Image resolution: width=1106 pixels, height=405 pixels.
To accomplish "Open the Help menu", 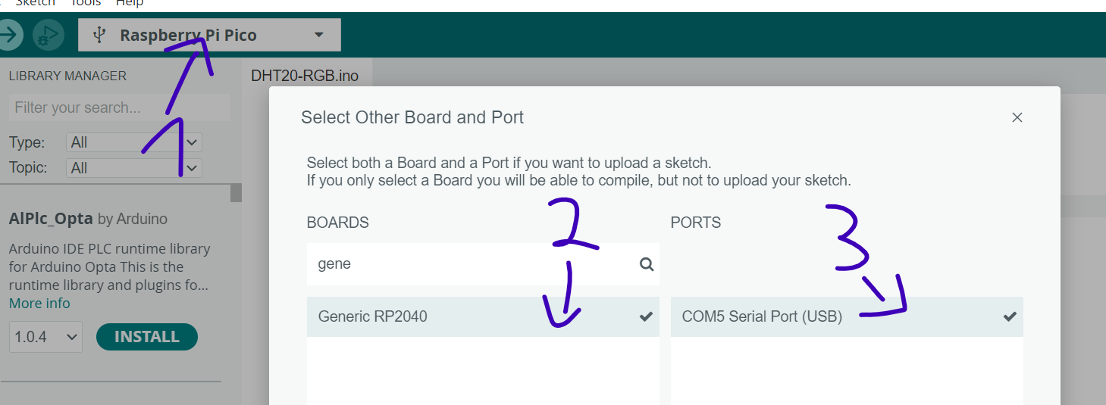I will pos(130,3).
